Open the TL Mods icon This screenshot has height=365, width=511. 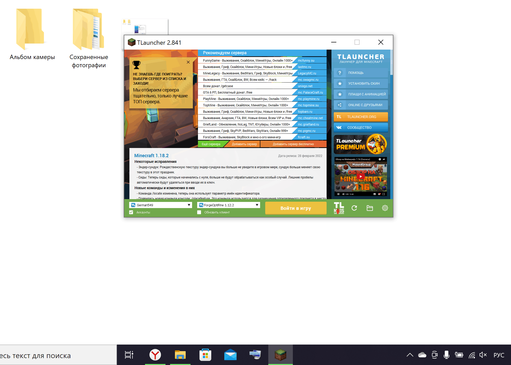point(339,208)
